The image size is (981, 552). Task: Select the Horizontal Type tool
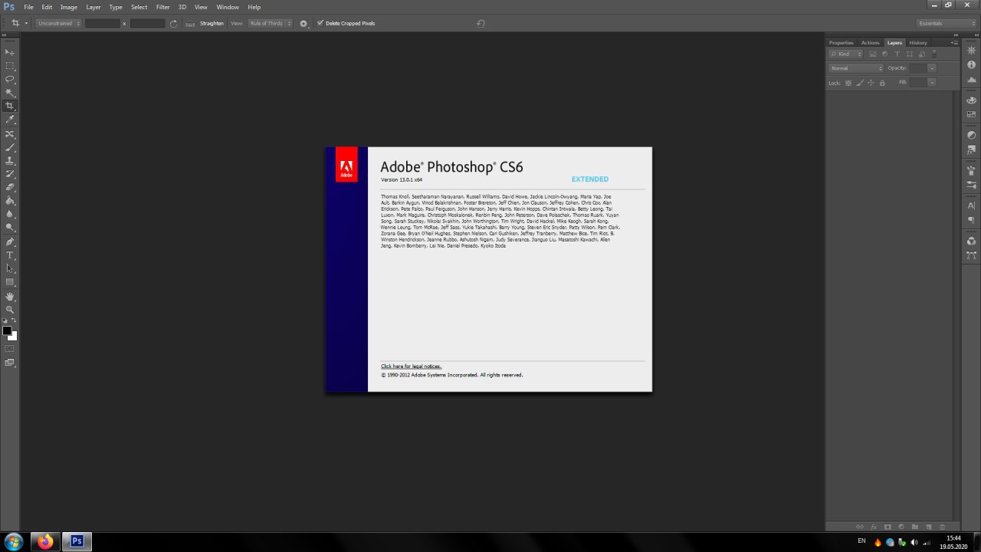point(10,255)
